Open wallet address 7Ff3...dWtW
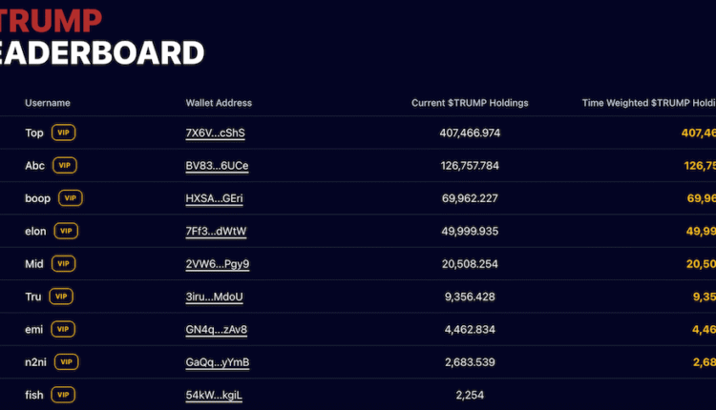Viewport: 716px width, 410px height. coord(216,231)
